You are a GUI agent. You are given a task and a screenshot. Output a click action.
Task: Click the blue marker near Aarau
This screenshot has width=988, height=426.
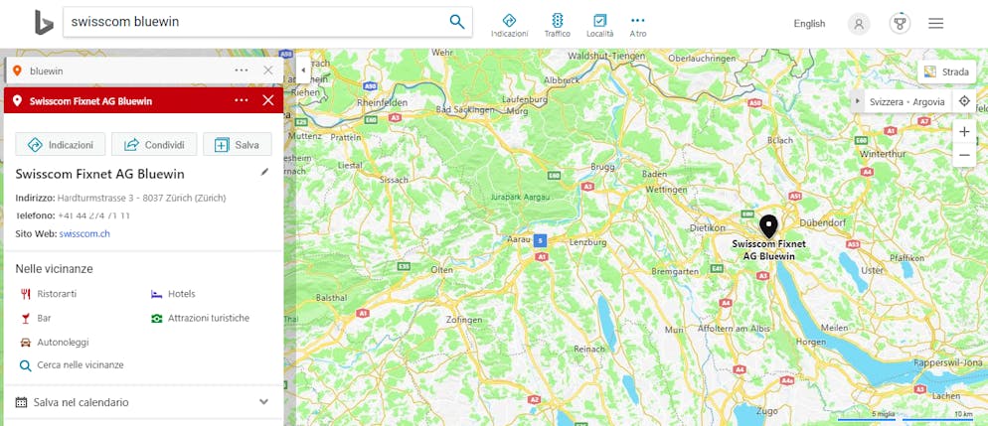coord(540,240)
